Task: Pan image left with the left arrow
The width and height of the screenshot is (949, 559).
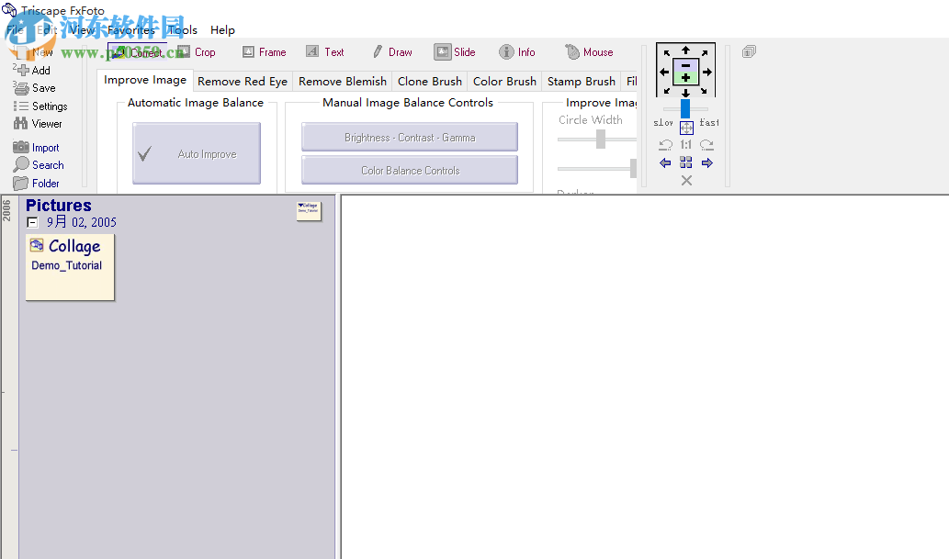Action: click(664, 72)
